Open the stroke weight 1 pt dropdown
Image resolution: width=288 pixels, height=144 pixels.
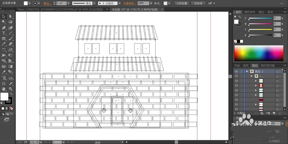click(x=69, y=3)
